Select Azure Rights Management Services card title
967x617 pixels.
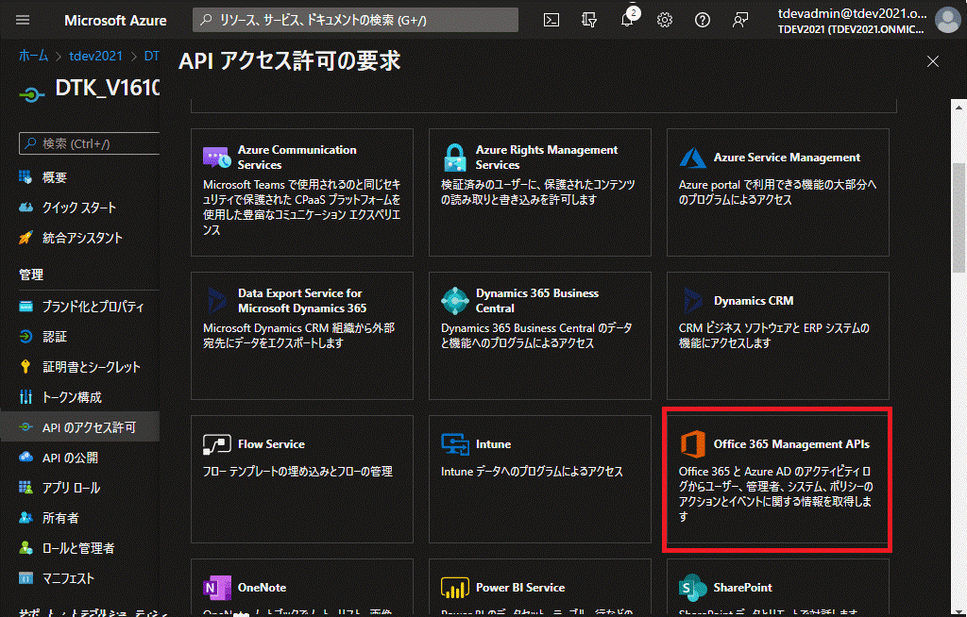[x=546, y=158]
